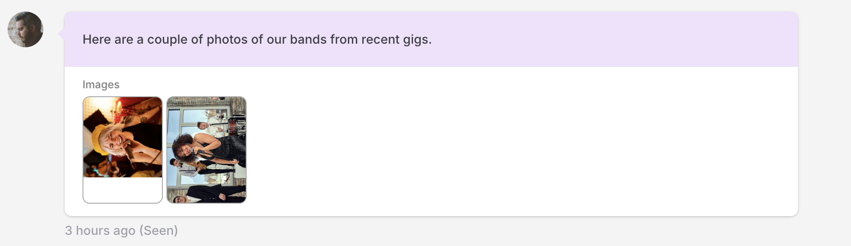
Task: Click the blank area below first thumbnail
Action: (x=123, y=190)
